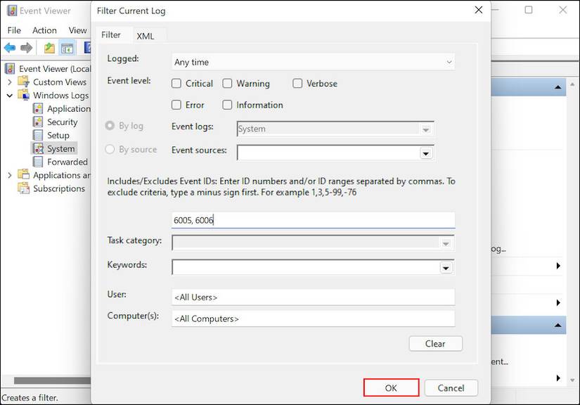The image size is (580, 405).
Task: Open the Keywords dropdown arrow
Action: tap(446, 267)
